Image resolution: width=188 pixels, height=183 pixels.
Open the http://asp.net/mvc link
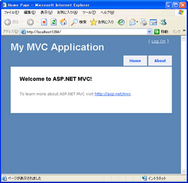pos(113,94)
